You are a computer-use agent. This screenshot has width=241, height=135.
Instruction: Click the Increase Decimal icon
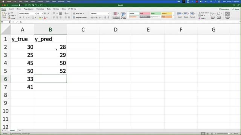(x=105, y=18)
